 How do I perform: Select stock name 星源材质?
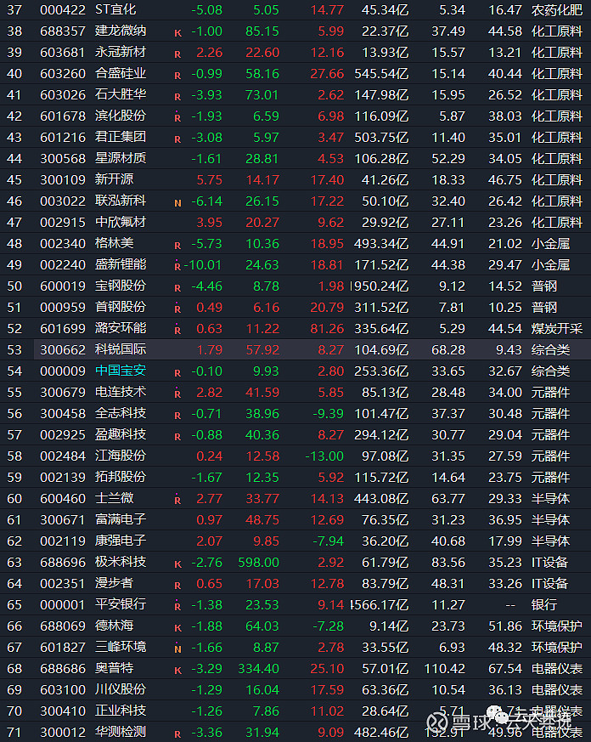121,159
